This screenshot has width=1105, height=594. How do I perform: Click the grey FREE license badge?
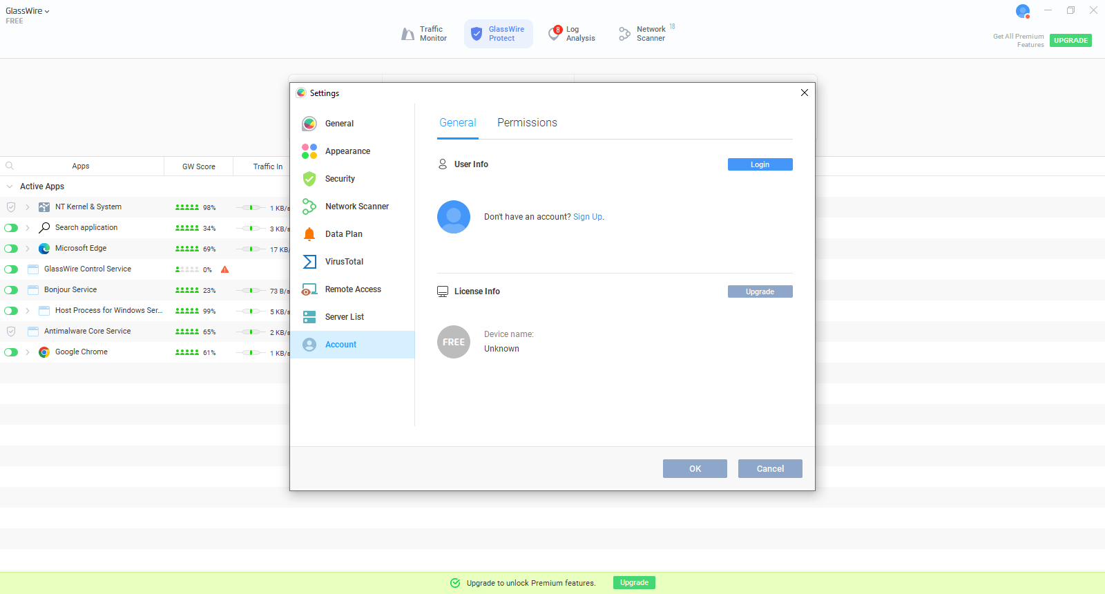point(454,342)
